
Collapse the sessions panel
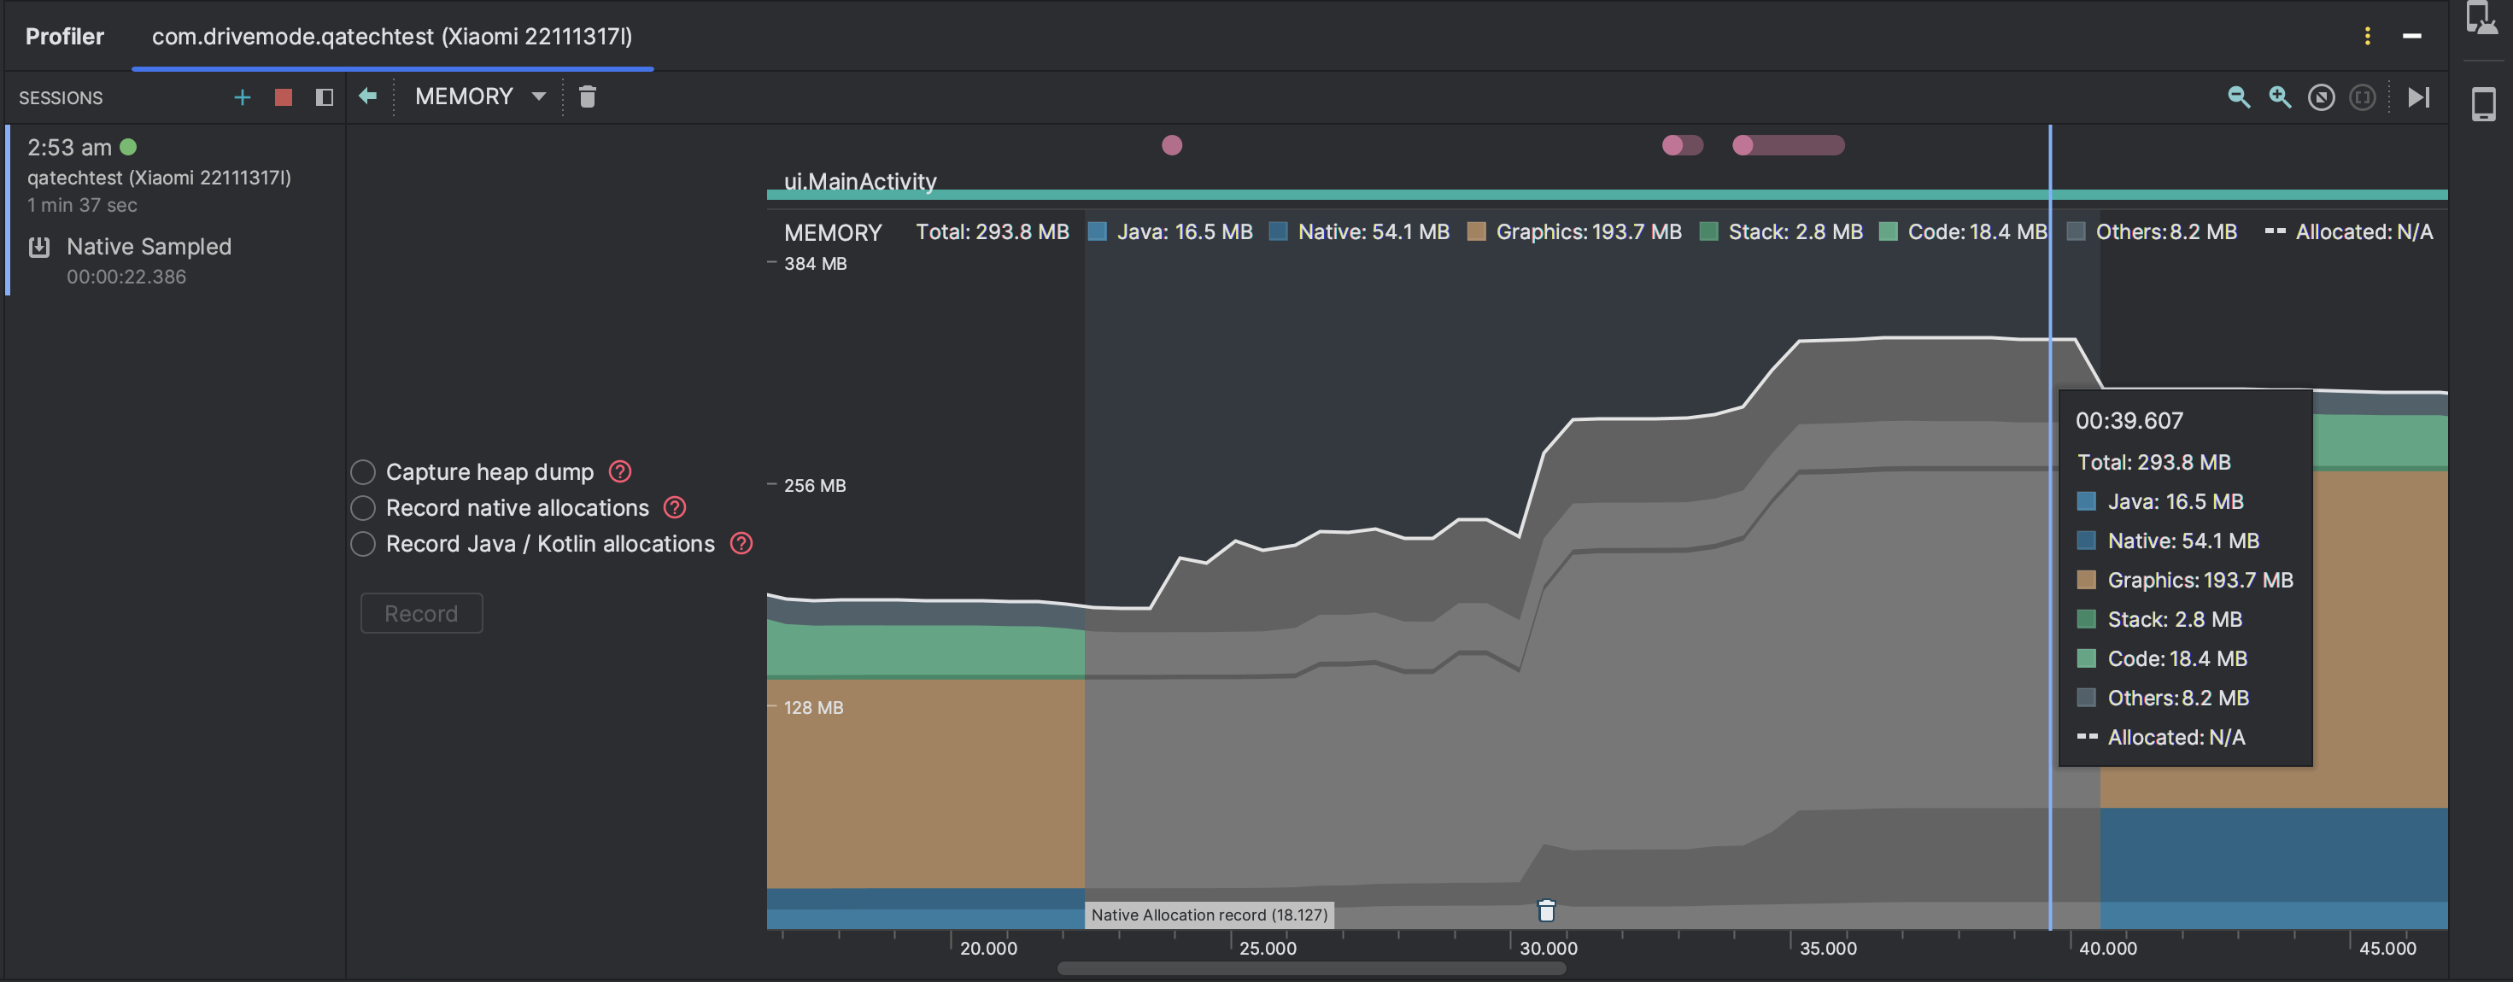(x=324, y=97)
